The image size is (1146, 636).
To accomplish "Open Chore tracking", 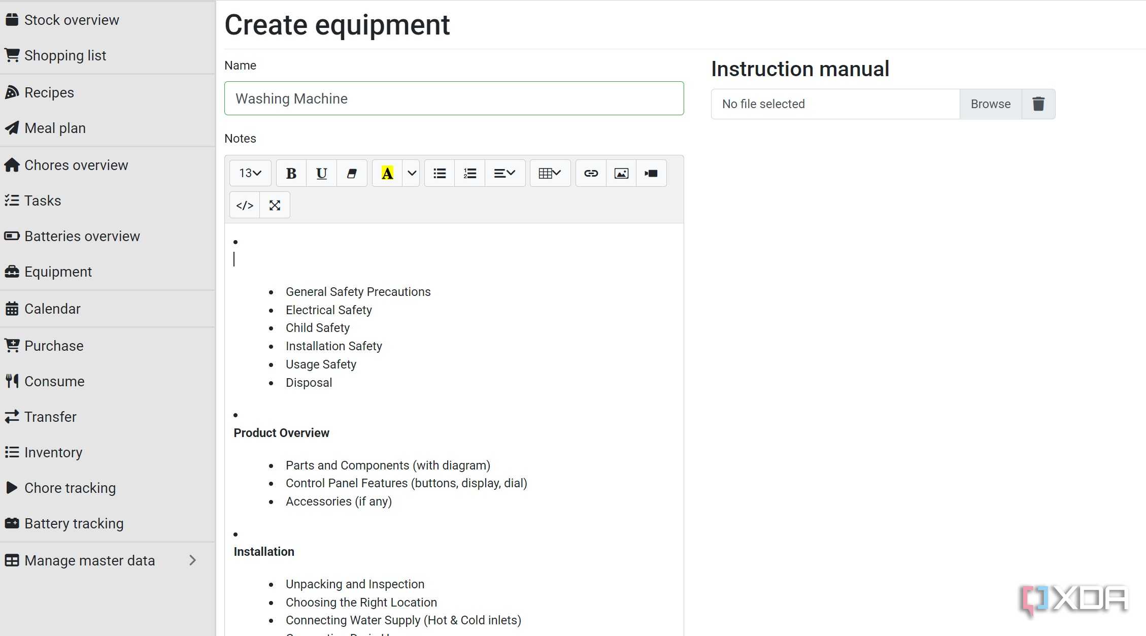I will [x=108, y=488].
